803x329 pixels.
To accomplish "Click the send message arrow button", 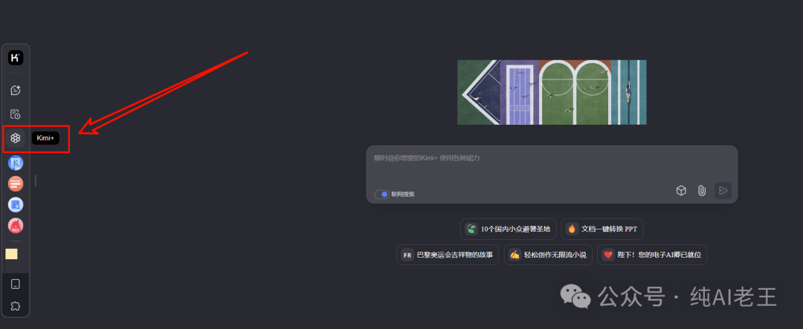I will [723, 191].
